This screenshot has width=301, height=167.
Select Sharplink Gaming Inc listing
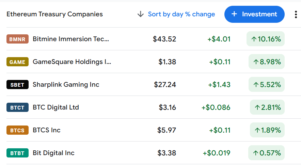154,85
